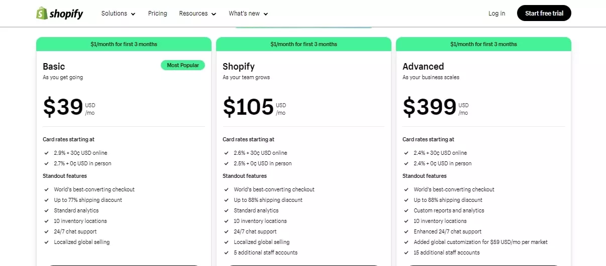606x266 pixels.
Task: Select the Advanced plan heading
Action: click(x=423, y=67)
